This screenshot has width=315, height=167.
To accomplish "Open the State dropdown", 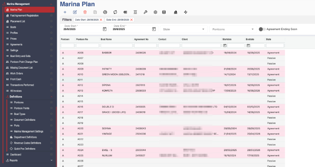I will tap(184, 29).
